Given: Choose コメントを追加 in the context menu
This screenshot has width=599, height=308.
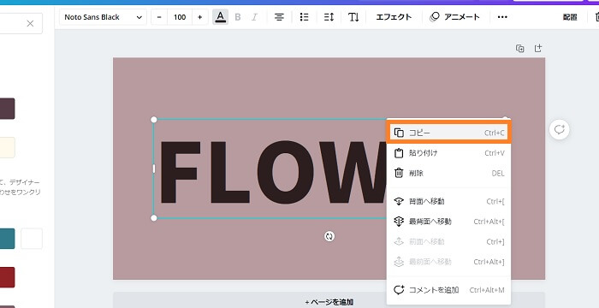Looking at the screenshot, I should (x=448, y=290).
